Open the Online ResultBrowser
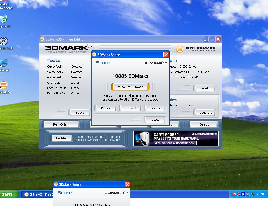This screenshot has height=206, width=275. [x=130, y=87]
